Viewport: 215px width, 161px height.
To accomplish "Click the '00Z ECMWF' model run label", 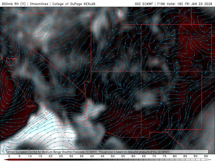I will [144, 4].
